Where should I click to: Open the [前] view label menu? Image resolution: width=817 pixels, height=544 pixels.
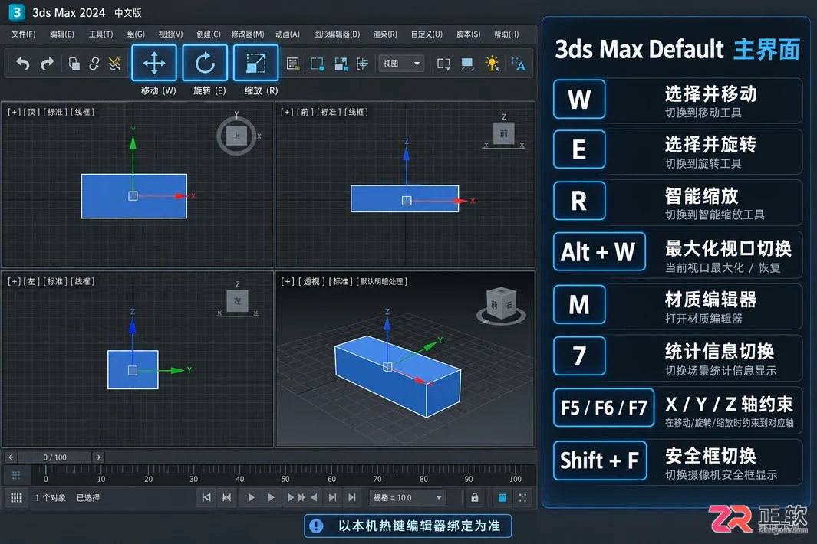(x=305, y=112)
